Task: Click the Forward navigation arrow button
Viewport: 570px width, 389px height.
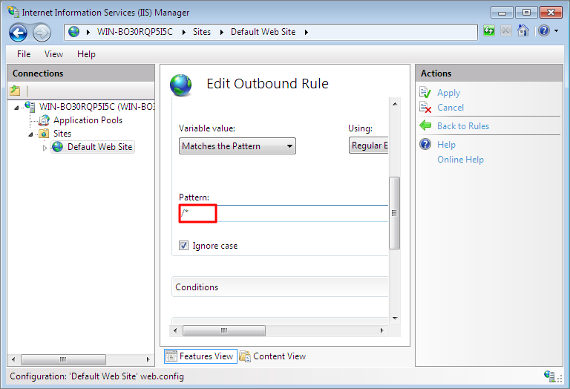Action: (x=42, y=33)
